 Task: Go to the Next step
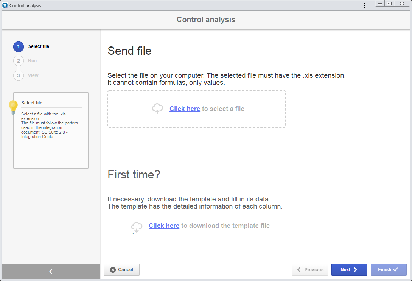(349, 269)
